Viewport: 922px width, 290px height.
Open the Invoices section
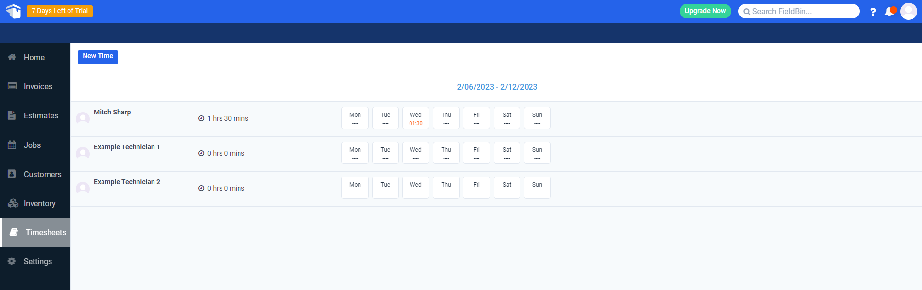(35, 86)
